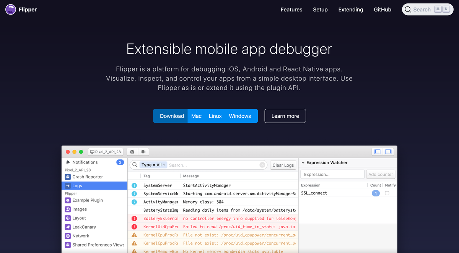Click the Example Plugin icon

(x=68, y=200)
